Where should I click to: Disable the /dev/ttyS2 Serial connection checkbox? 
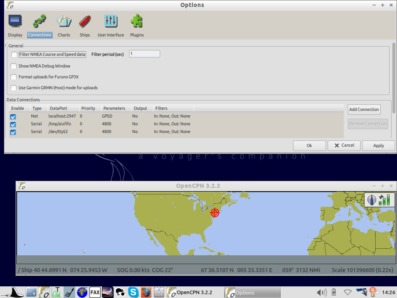13,132
